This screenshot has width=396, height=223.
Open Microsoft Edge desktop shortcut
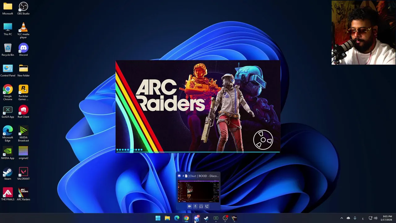8,134
